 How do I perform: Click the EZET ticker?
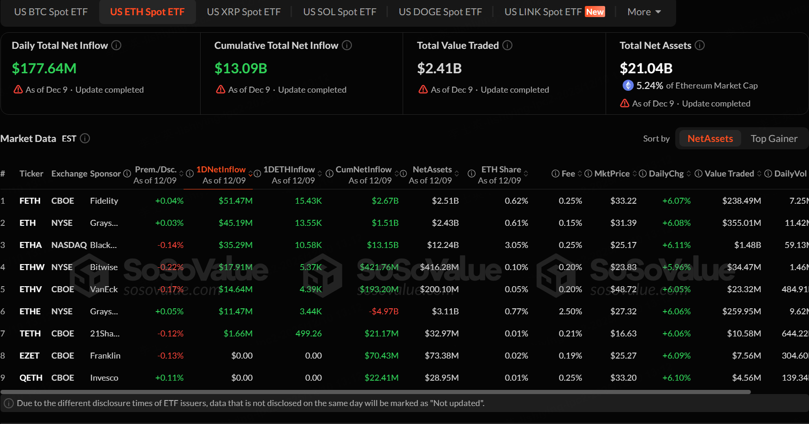pos(30,356)
